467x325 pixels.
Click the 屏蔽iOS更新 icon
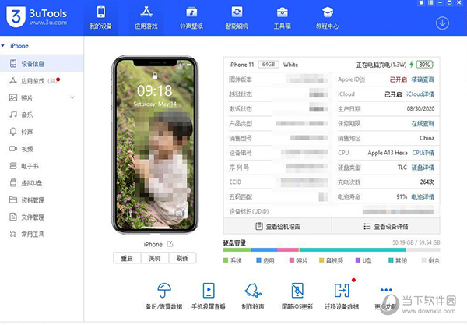297,290
